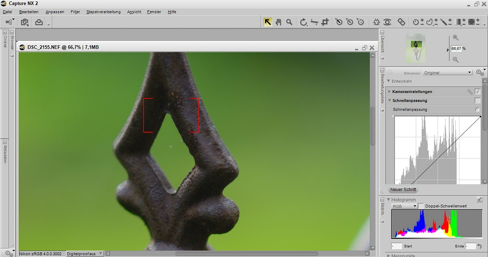The width and height of the screenshot is (488, 257).
Task: Select the Crop tool
Action: point(325,22)
